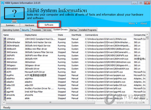
Task: Sort by the Name column header
Action: coord(13,35)
